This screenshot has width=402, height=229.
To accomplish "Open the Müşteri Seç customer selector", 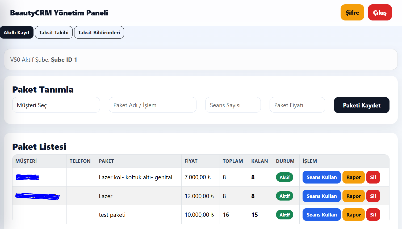I will [56, 105].
